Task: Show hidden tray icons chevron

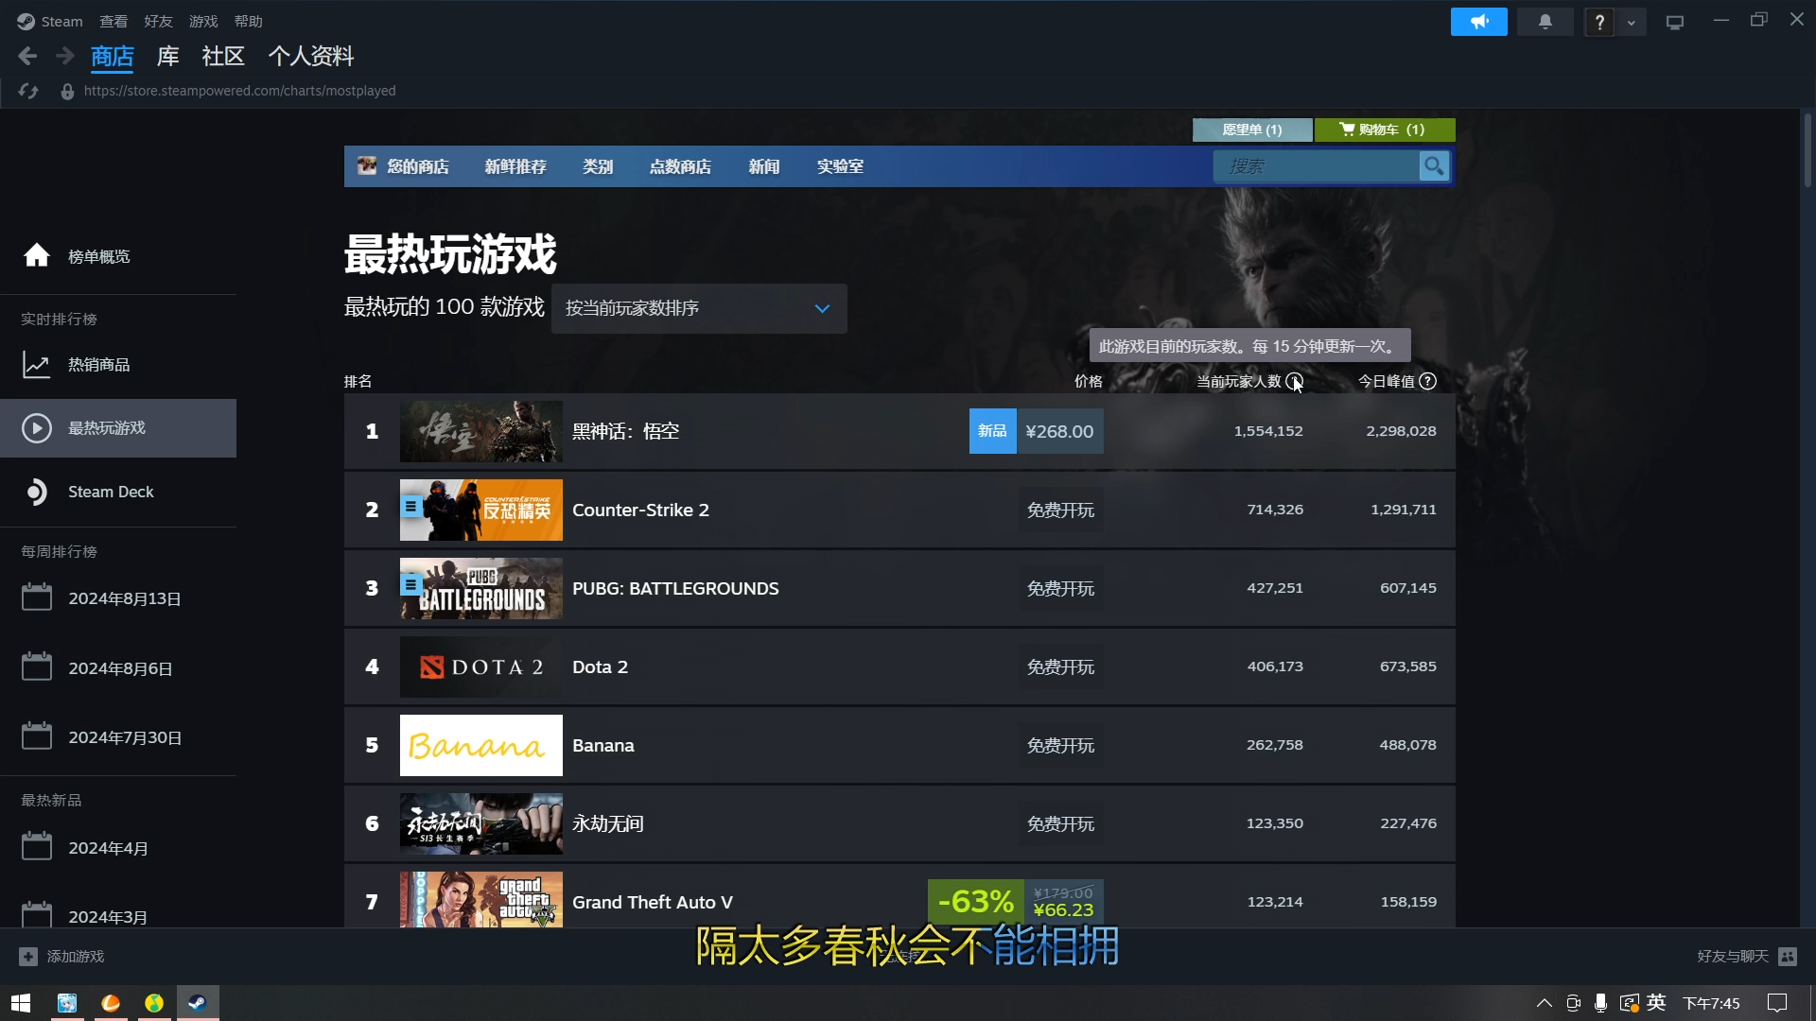Action: click(1545, 1003)
